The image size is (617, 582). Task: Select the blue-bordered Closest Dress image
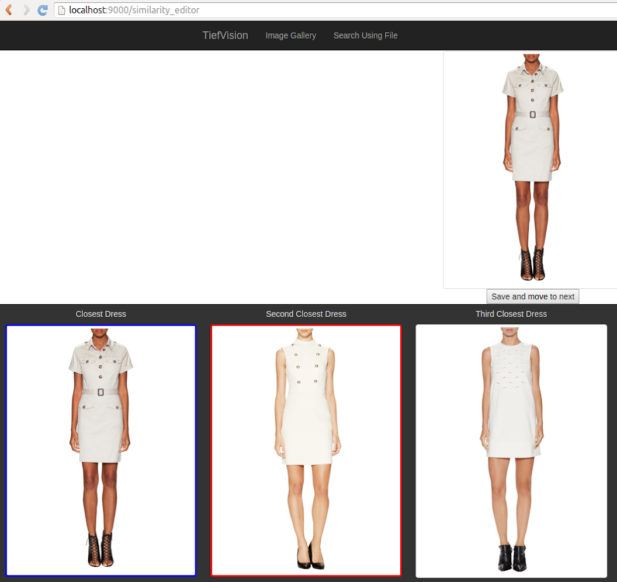(100, 450)
